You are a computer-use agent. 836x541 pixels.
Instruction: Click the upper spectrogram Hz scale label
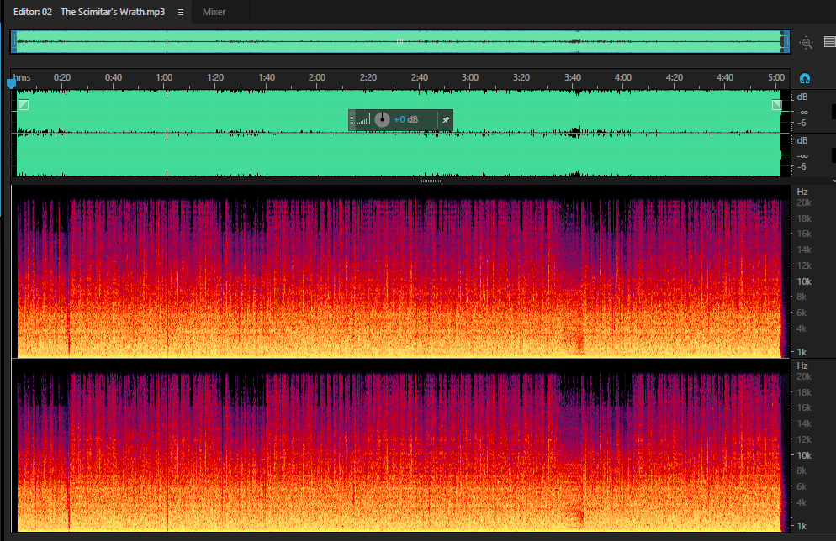[x=802, y=192]
